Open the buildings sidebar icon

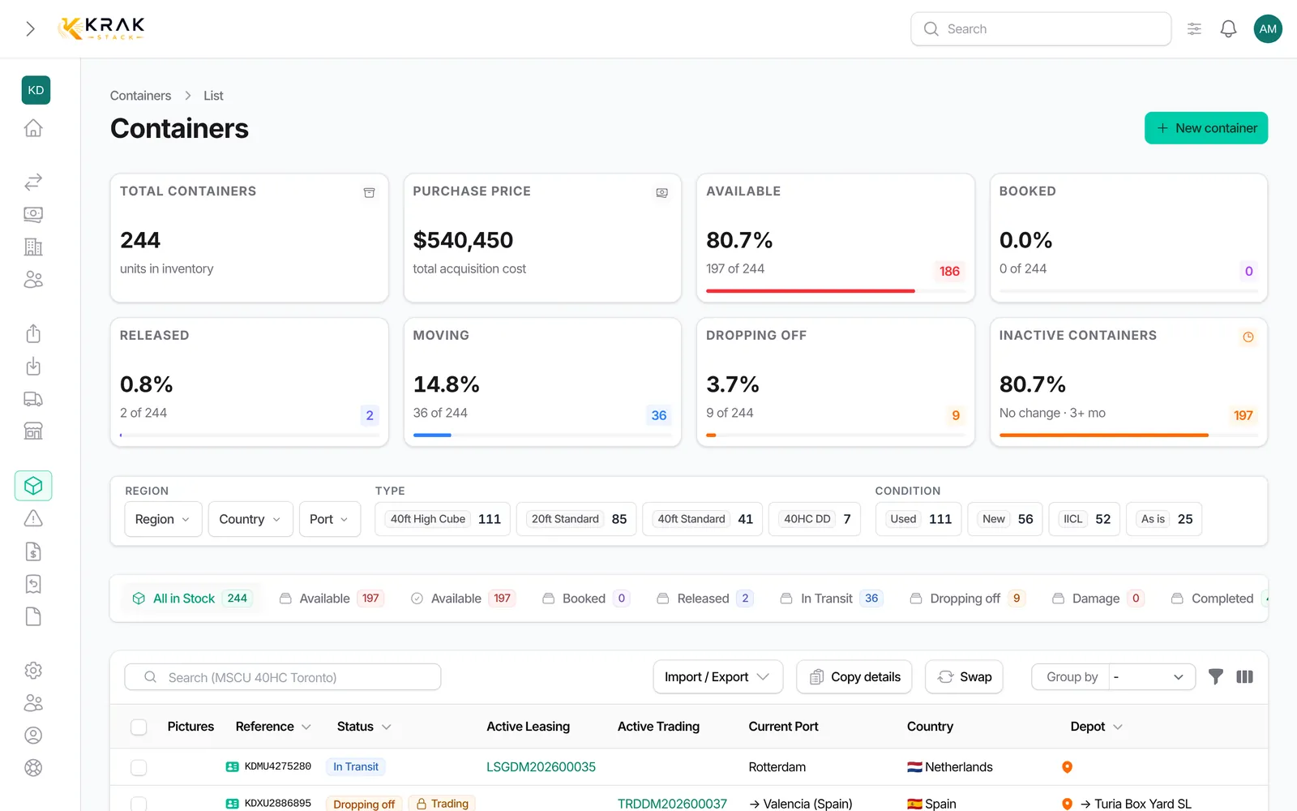click(33, 247)
